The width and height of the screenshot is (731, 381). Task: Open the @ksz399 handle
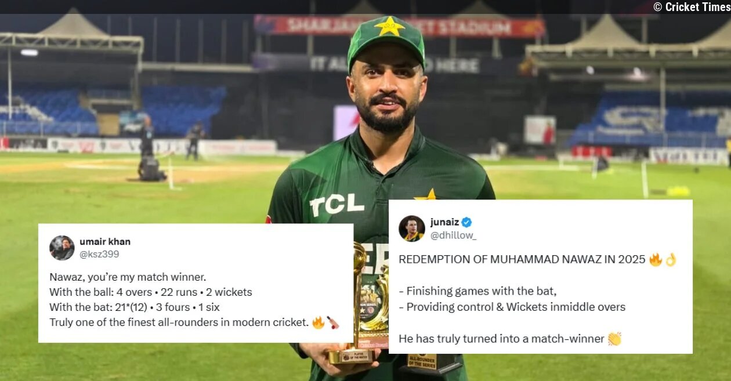tap(99, 254)
